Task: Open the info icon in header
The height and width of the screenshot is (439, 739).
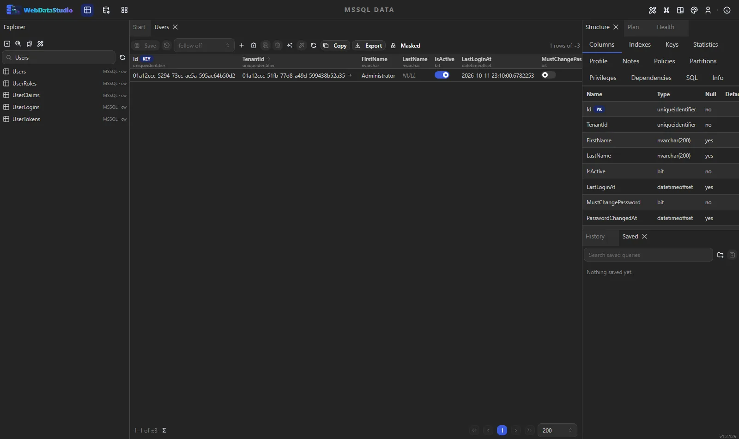Action: tap(727, 10)
